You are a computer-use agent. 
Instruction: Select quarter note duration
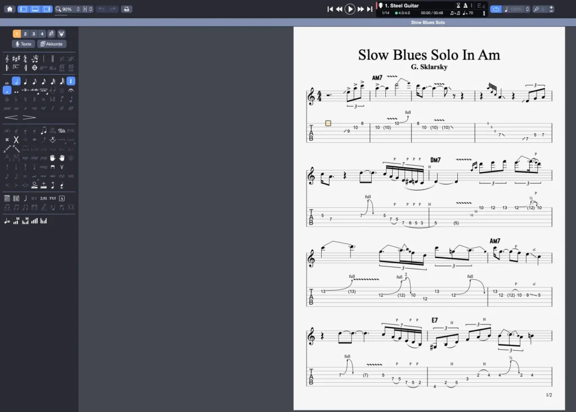25,82
